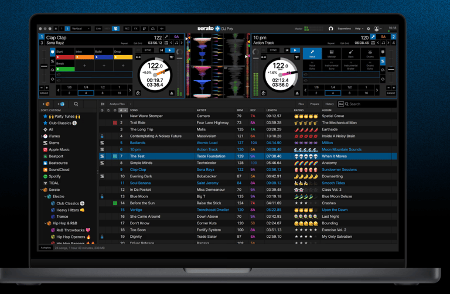Open the FX panel from top toolbar

click(x=136, y=29)
